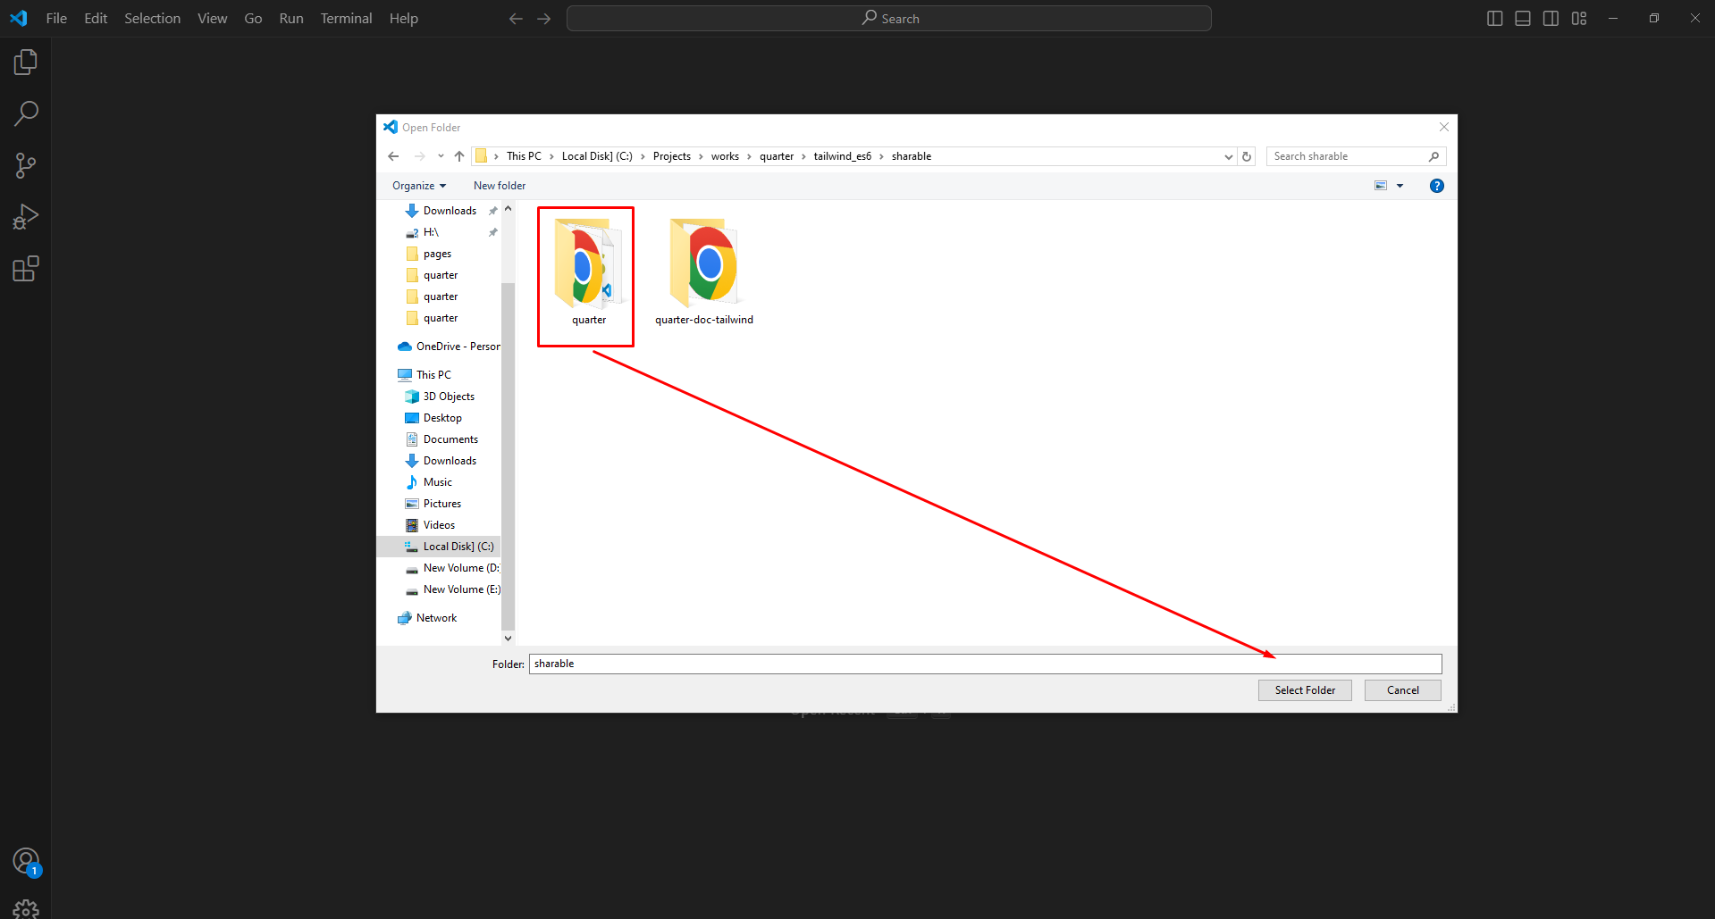
Task: Open the address bar history dropdown
Action: (x=1228, y=156)
